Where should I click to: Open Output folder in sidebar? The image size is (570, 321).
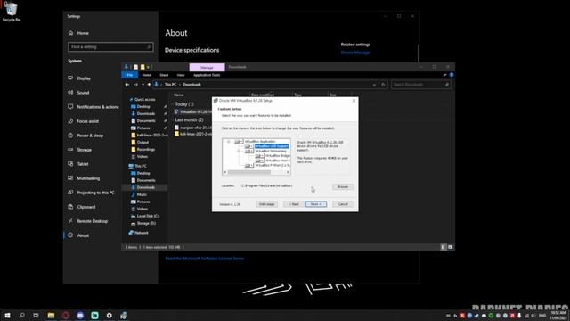142,143
